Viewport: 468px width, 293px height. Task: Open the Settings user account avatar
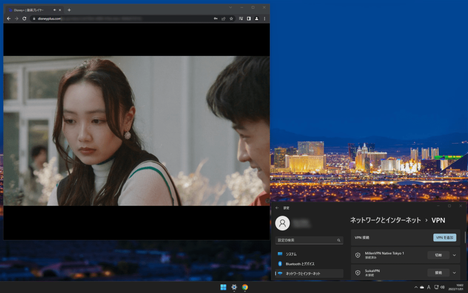coord(282,223)
